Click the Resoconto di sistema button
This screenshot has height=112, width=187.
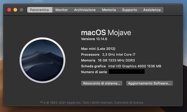click(102, 83)
